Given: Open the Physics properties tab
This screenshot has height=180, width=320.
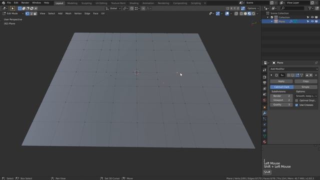Looking at the screenshot, I should pyautogui.click(x=264, y=124).
